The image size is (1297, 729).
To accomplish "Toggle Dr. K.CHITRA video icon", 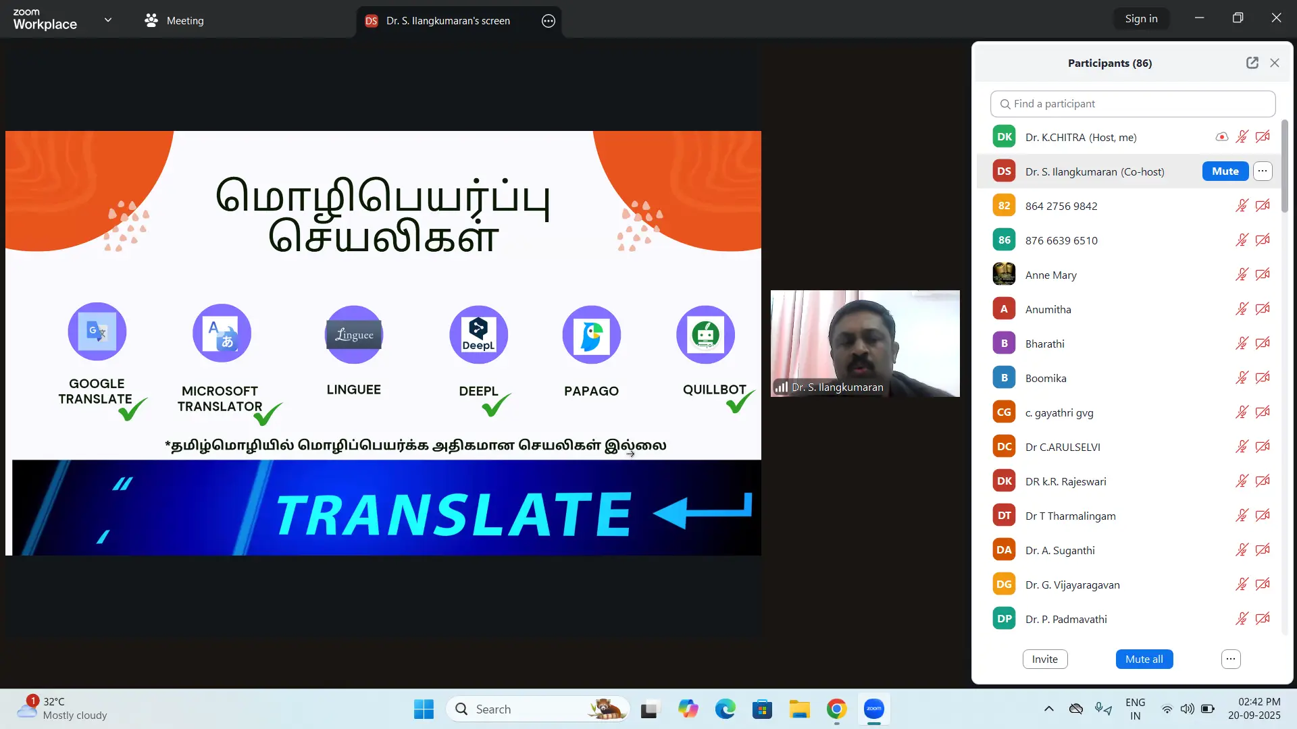I will point(1263,137).
